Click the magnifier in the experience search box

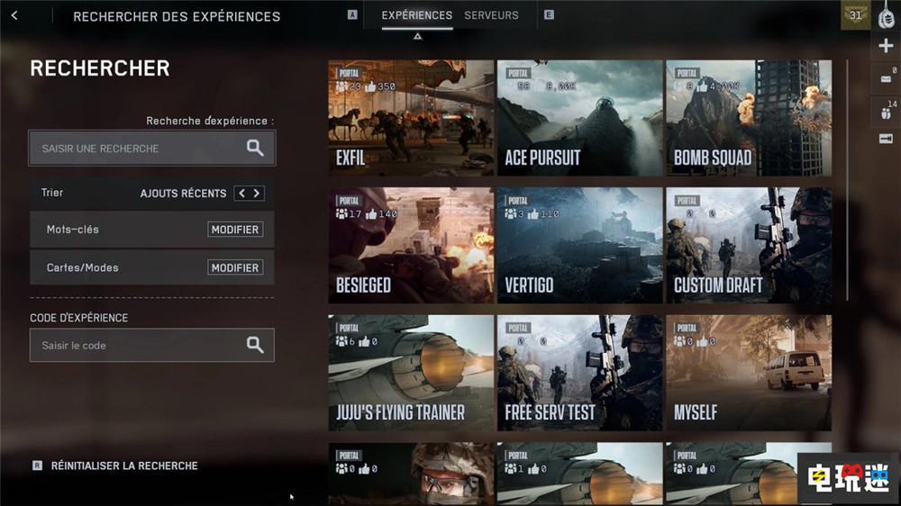coord(255,149)
